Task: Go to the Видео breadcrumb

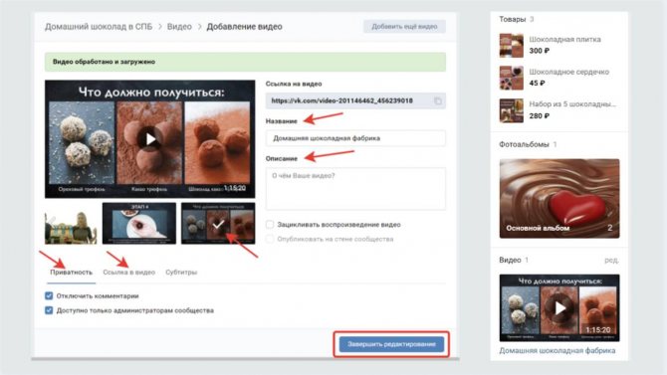Action: (x=179, y=27)
